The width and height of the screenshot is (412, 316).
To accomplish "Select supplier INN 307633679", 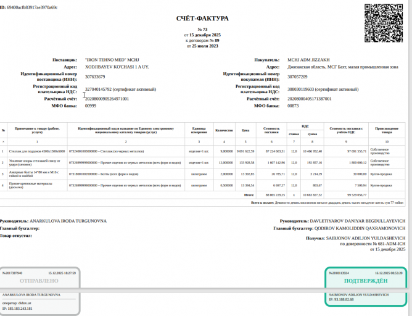I will pos(95,77).
